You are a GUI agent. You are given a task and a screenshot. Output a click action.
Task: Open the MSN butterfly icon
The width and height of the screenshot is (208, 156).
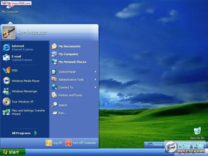pos(6,70)
